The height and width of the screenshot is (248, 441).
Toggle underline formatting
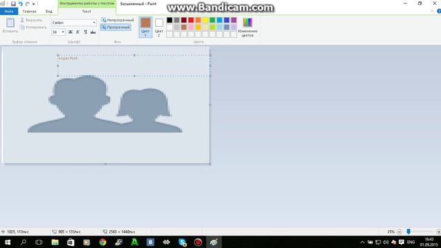coord(85,32)
